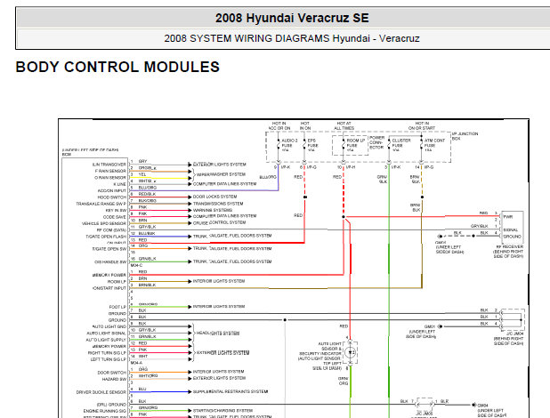
Task: Click the "CLUSTER FUSE" label
Action: pos(400,145)
